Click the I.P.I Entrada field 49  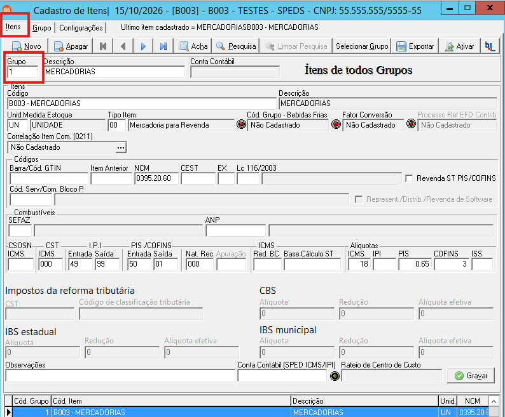pyautogui.click(x=81, y=264)
